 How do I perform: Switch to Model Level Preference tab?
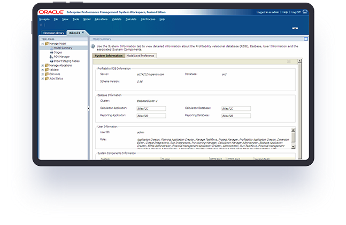coord(140,56)
